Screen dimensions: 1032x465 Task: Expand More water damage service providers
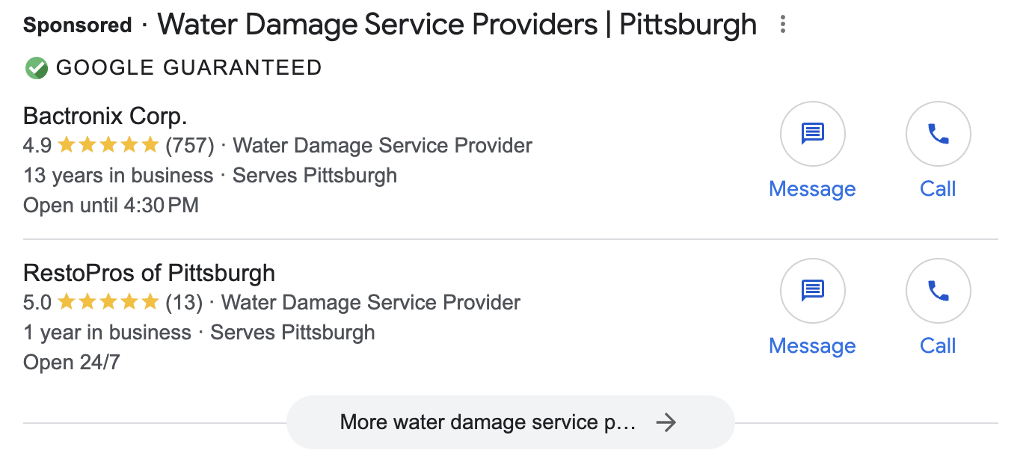511,422
